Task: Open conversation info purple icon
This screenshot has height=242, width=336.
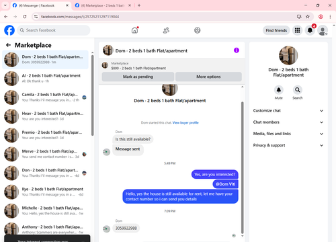Action: pos(237,50)
